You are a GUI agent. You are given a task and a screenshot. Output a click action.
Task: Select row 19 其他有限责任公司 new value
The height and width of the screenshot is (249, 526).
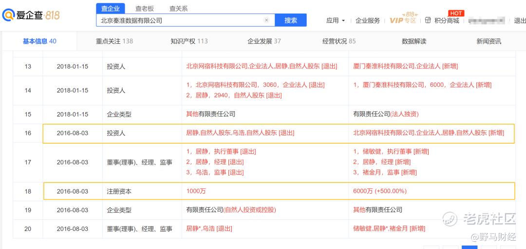(378, 210)
